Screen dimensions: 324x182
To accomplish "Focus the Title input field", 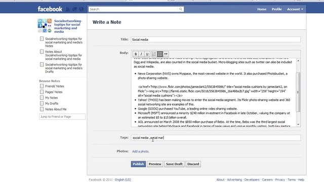I will 216,39.
